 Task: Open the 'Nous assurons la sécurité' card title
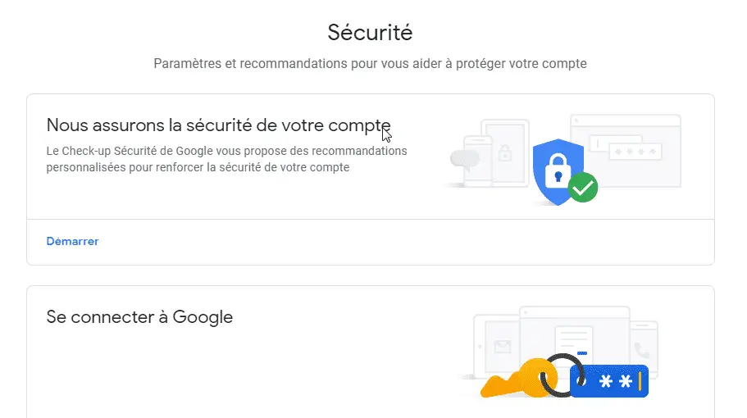(218, 125)
